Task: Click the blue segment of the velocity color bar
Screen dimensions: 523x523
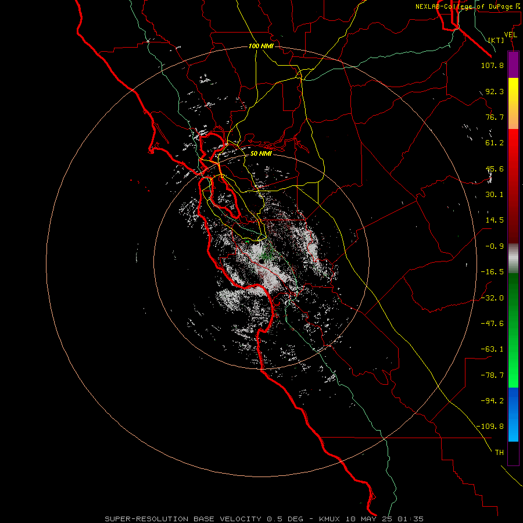Action: [x=513, y=414]
